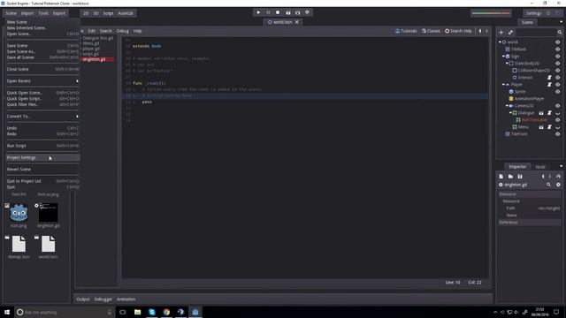Toggle visibility of TileFront node
The image size is (566, 318).
558,134
